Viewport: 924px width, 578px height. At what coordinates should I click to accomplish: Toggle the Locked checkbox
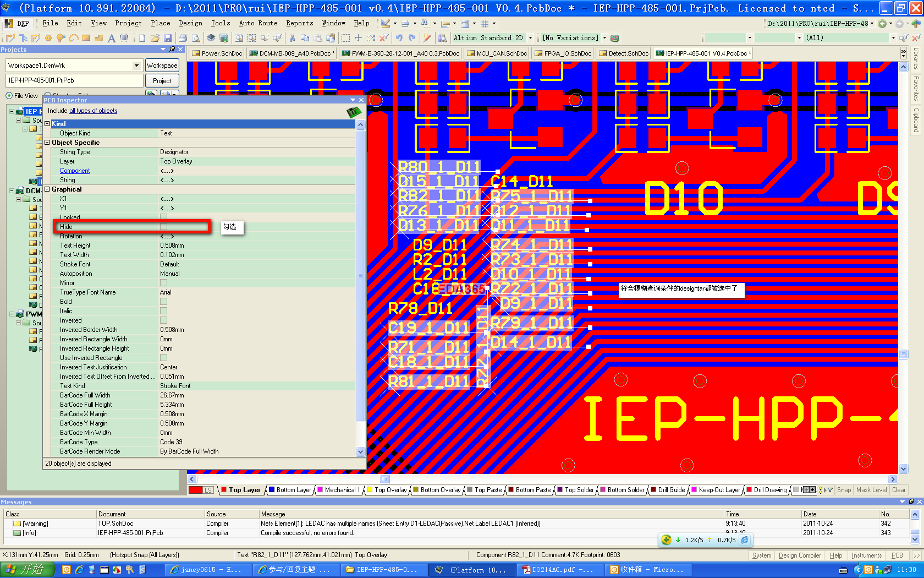pos(163,217)
